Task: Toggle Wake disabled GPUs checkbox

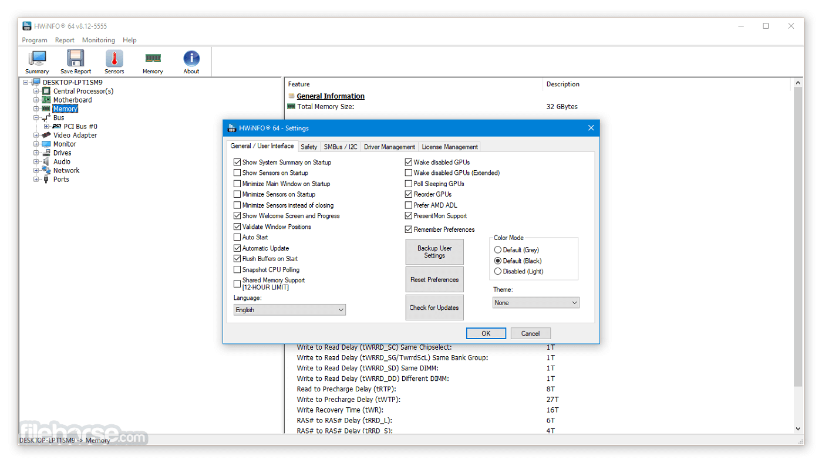Action: (x=409, y=162)
